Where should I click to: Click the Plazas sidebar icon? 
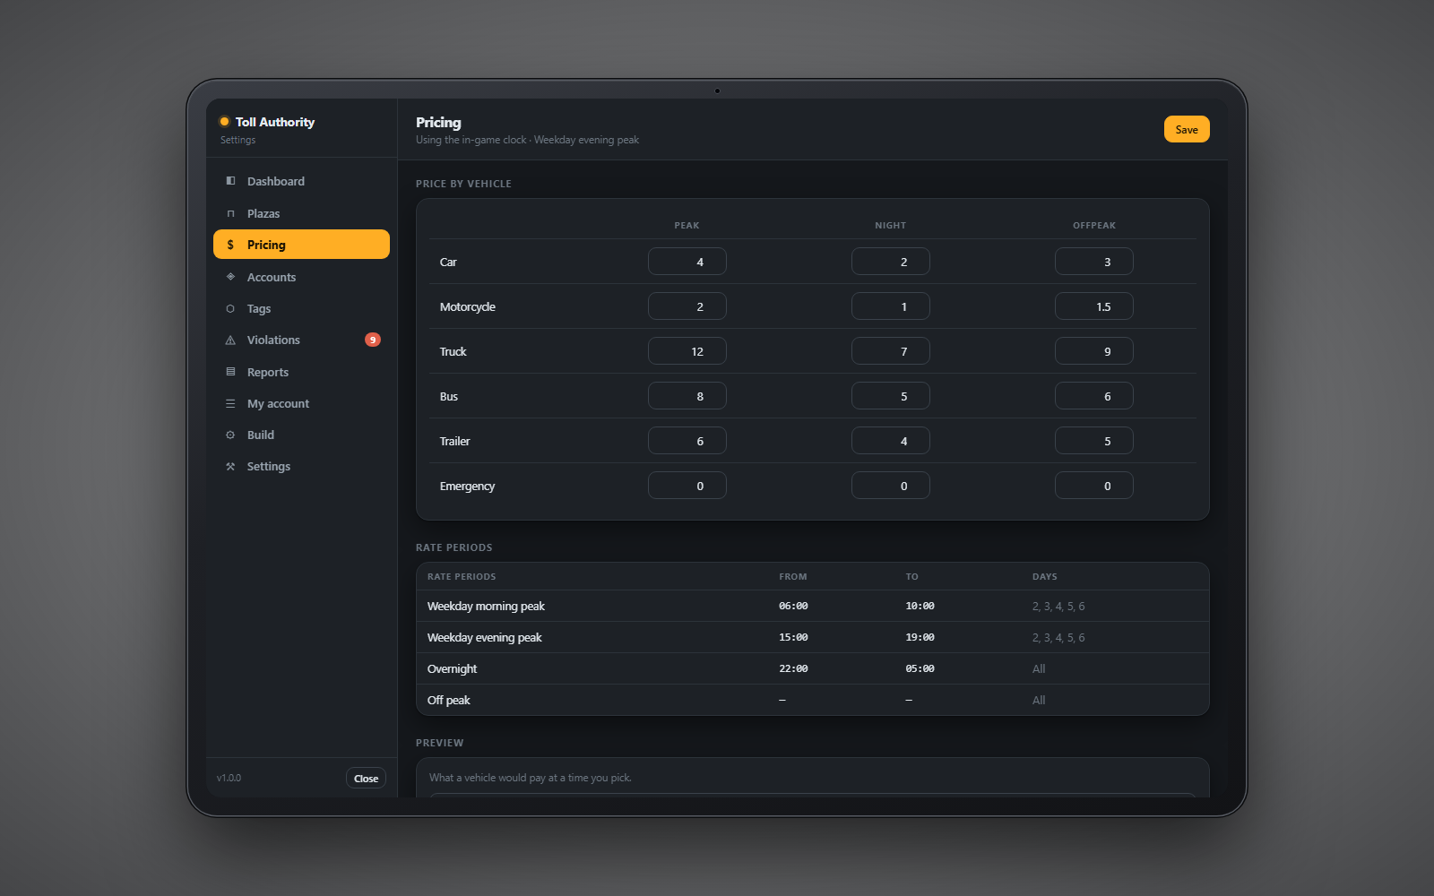click(230, 213)
